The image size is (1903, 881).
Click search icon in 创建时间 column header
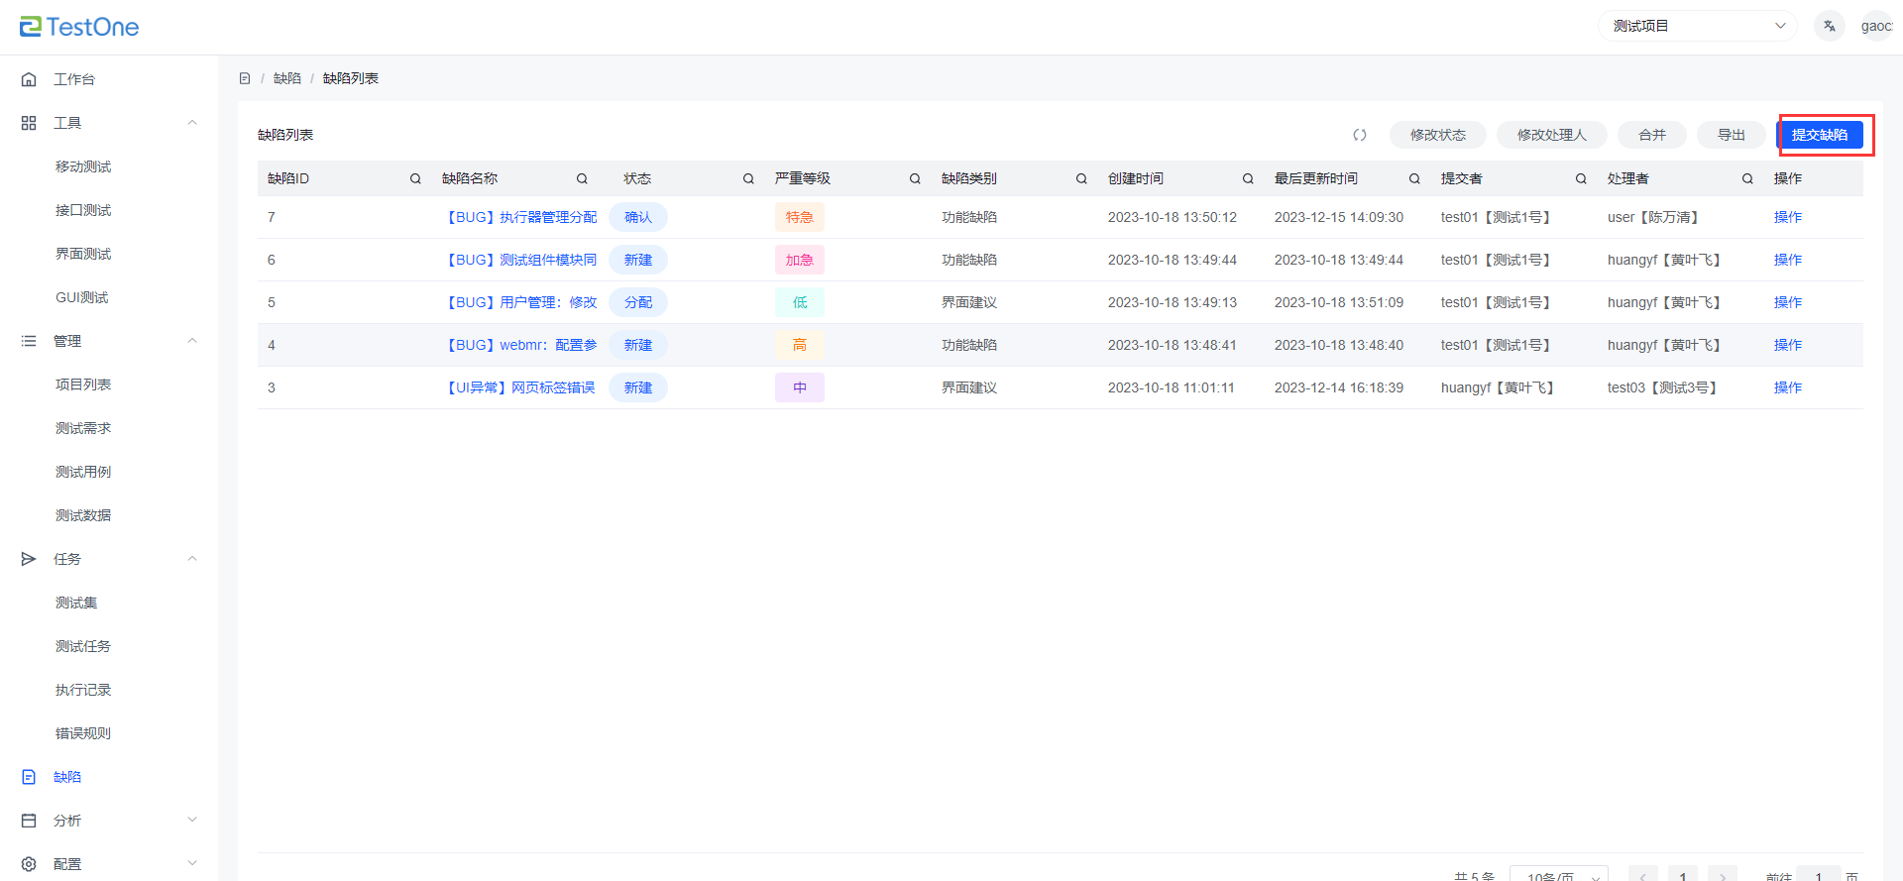(1248, 179)
